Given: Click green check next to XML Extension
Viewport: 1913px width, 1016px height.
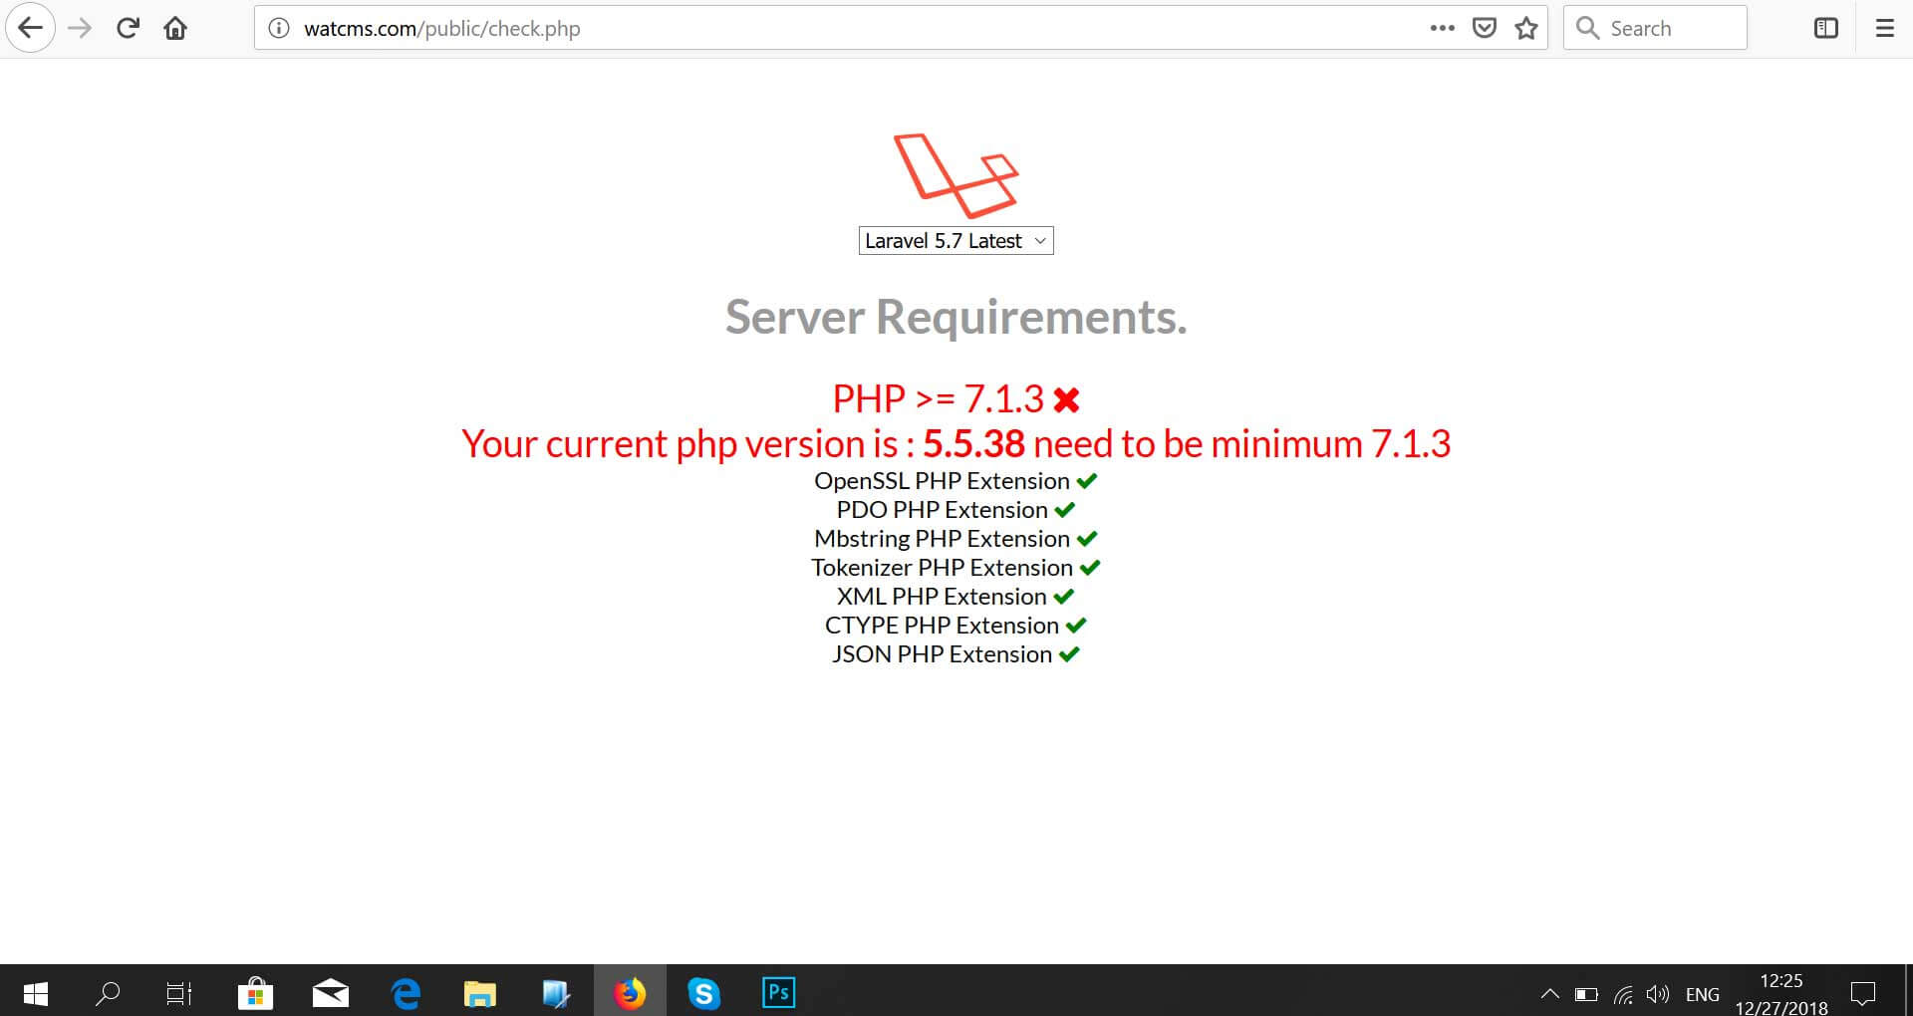Looking at the screenshot, I should point(1064,597).
